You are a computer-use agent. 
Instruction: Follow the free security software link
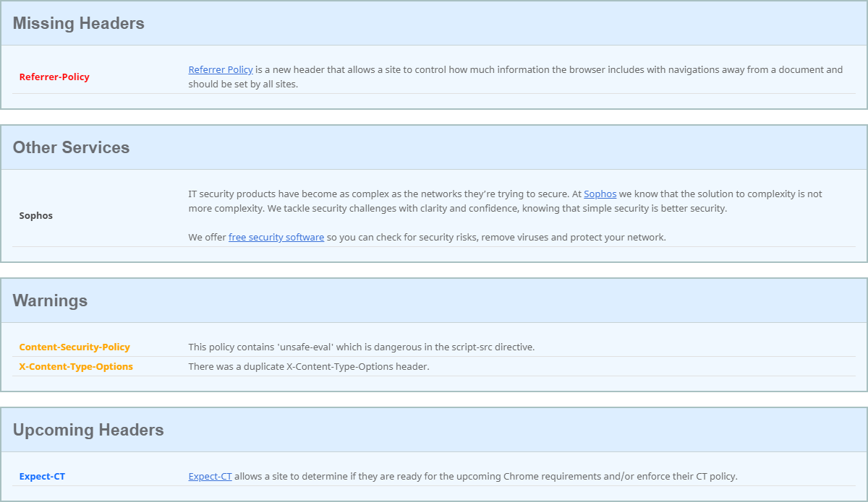click(276, 237)
